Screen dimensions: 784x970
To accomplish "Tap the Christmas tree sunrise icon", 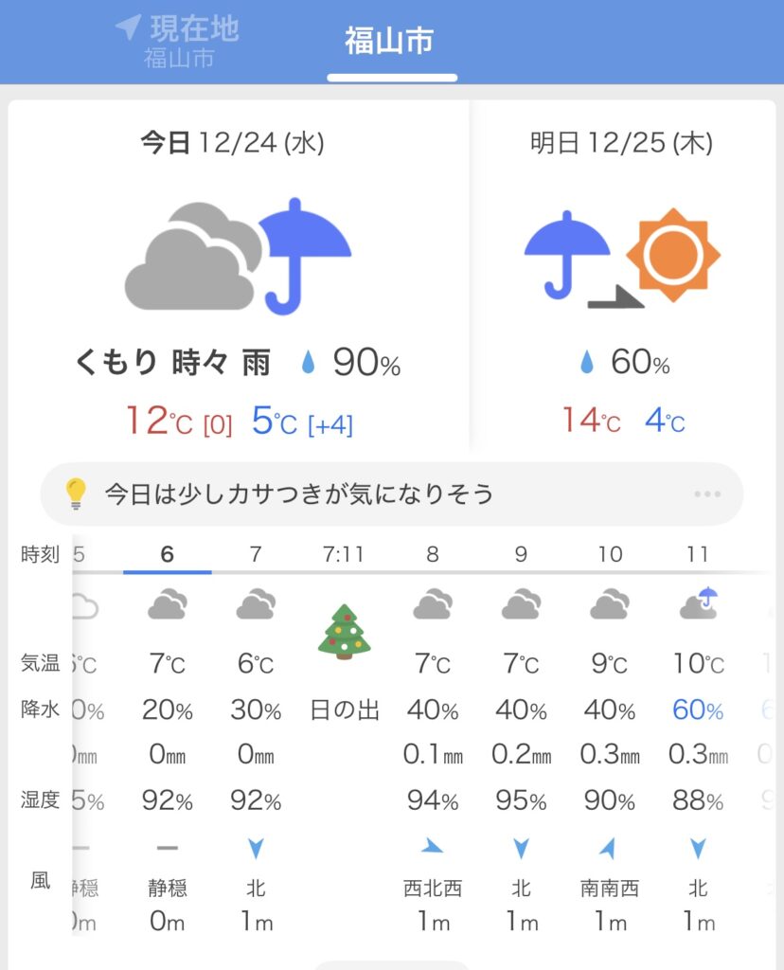I will (x=344, y=632).
